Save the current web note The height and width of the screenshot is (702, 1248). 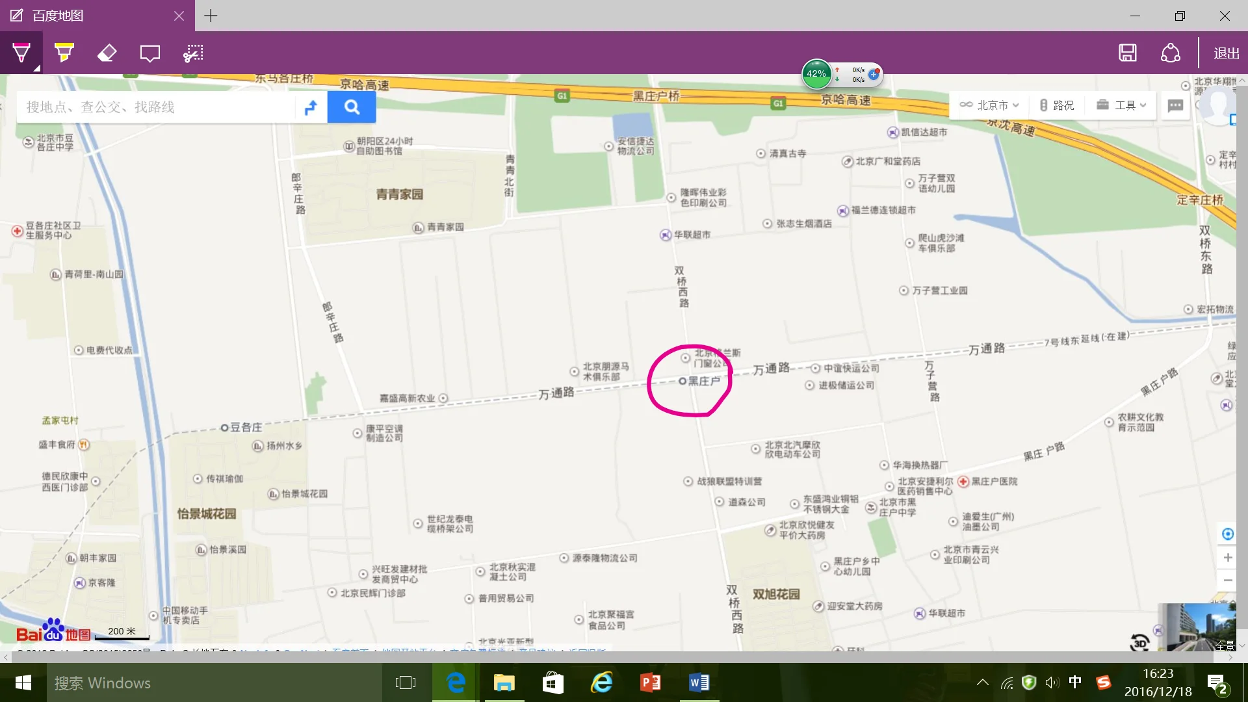click(1128, 53)
